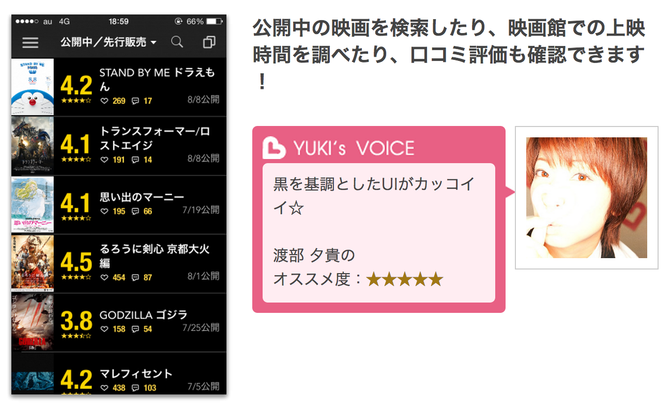Select GODZILLA ゴジラ movie title
Image resolution: width=671 pixels, height=412 pixels.
click(143, 314)
